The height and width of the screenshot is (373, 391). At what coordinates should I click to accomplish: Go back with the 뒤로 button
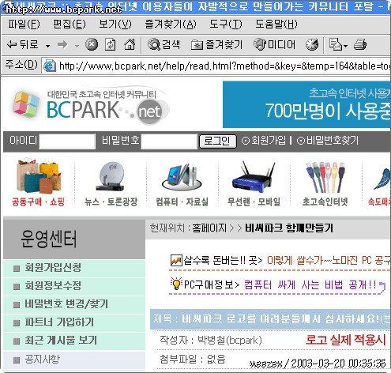point(23,44)
